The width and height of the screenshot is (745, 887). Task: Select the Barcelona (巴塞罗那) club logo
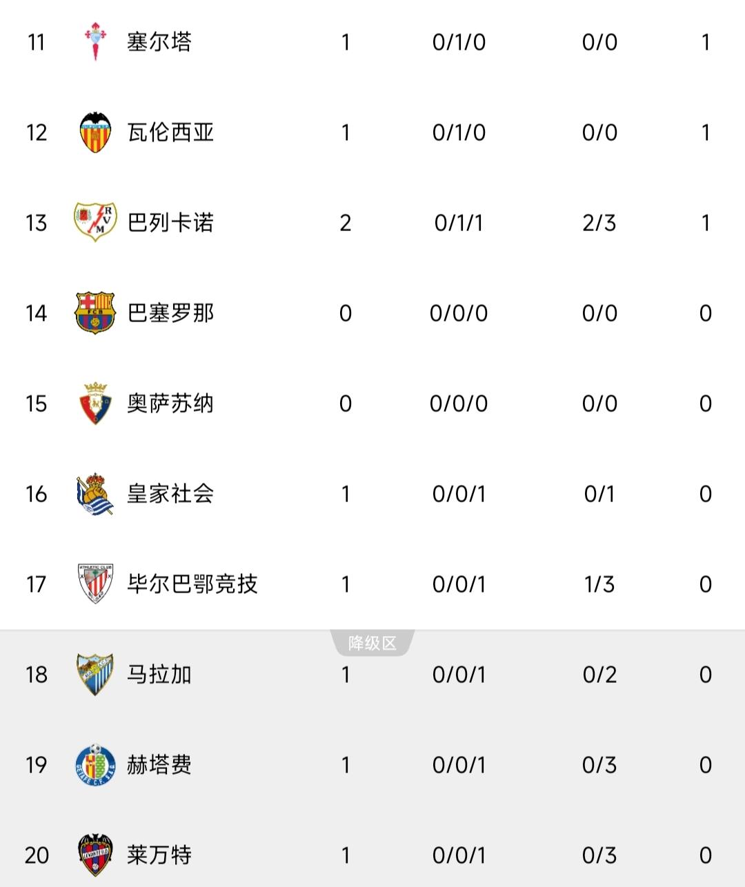pyautogui.click(x=95, y=312)
